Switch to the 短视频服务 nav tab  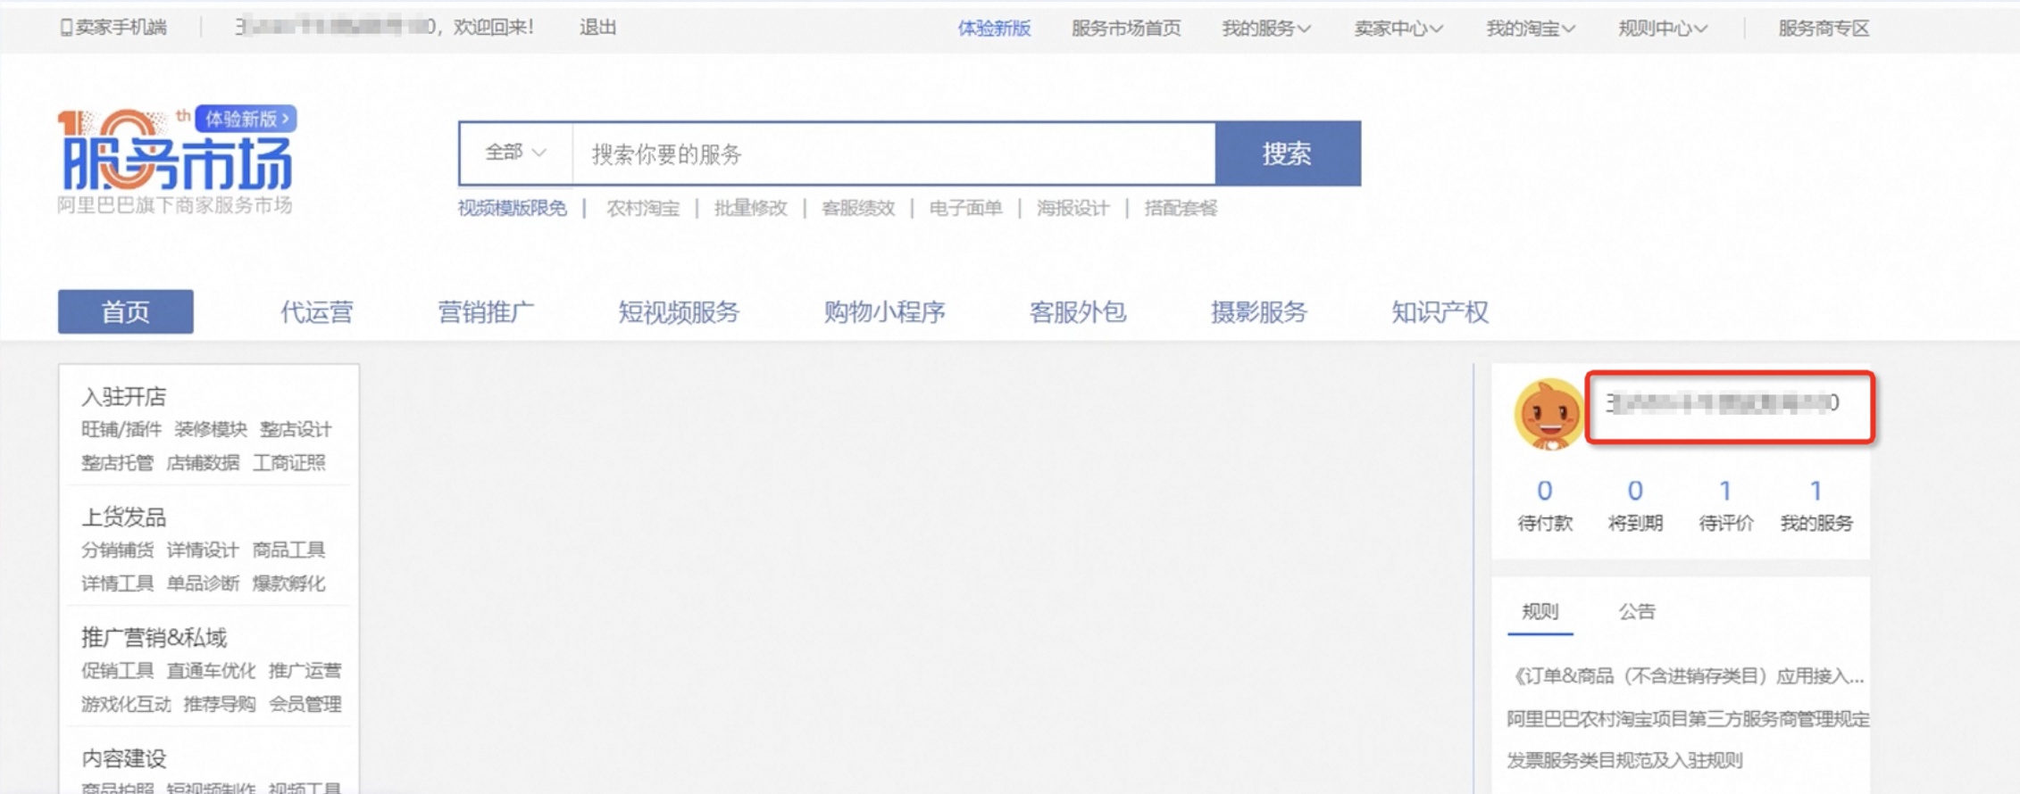pos(679,311)
